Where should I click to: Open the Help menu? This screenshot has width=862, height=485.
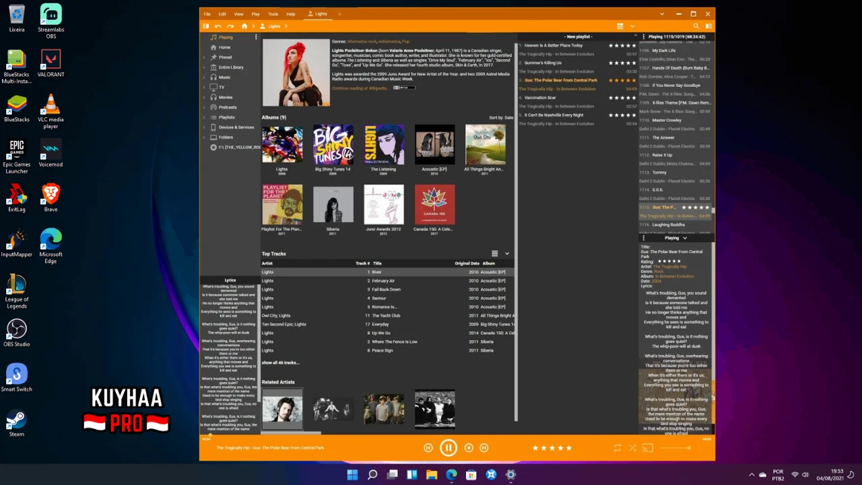pos(290,13)
